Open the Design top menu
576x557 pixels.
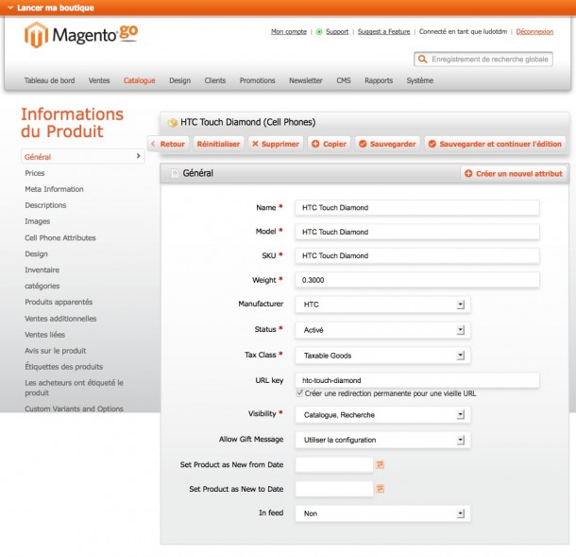coord(180,80)
